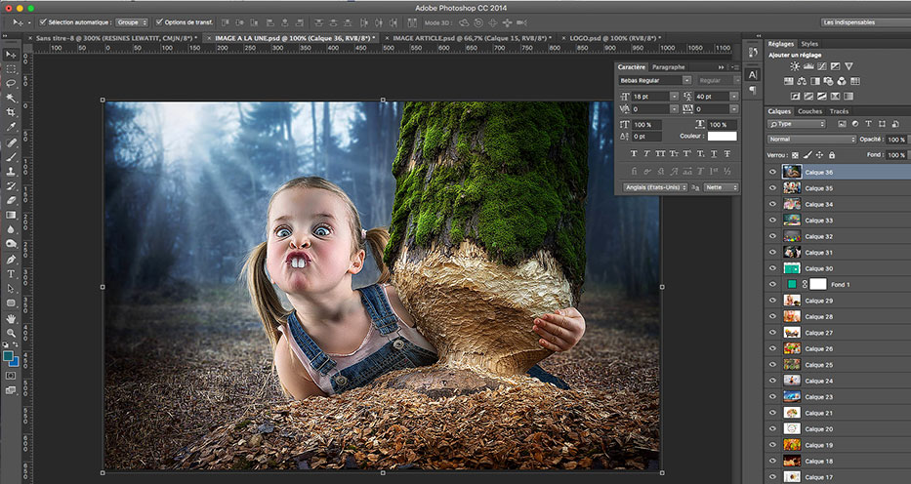Image resolution: width=911 pixels, height=484 pixels.
Task: Switch to the Tracés tab
Action: [x=840, y=111]
